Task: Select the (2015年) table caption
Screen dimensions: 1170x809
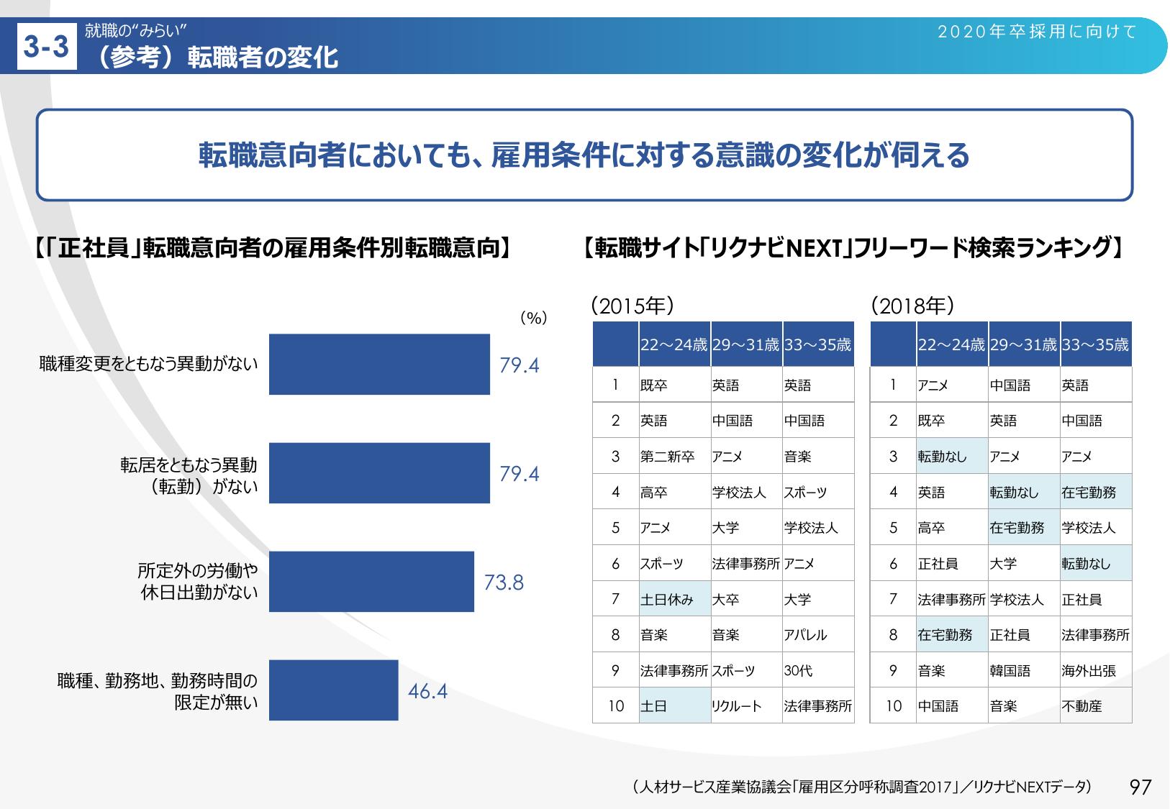Action: click(632, 306)
